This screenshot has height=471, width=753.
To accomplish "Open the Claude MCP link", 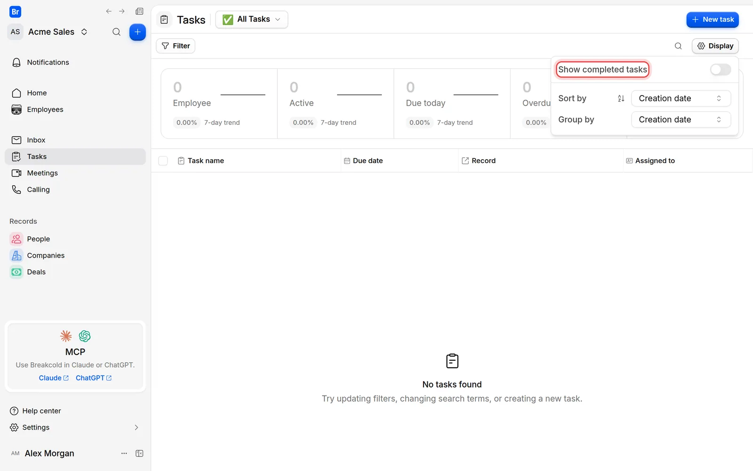I will [54, 378].
